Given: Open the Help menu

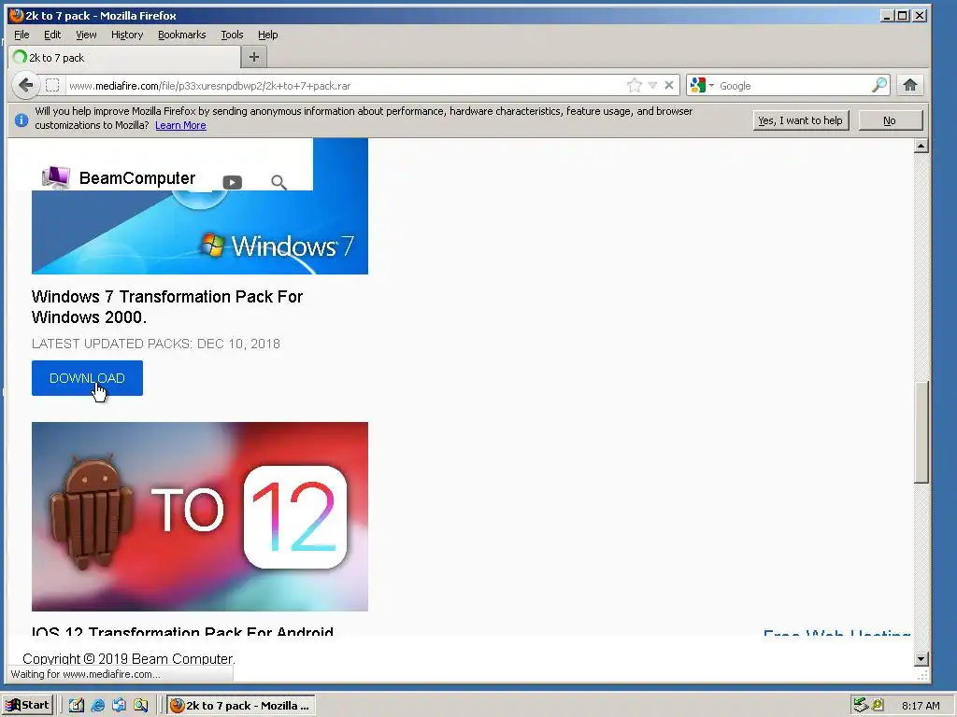Looking at the screenshot, I should pyautogui.click(x=267, y=35).
